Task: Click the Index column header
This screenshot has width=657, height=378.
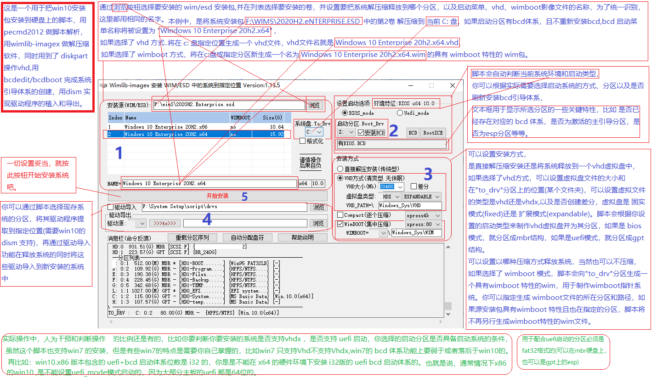Action: coord(115,118)
